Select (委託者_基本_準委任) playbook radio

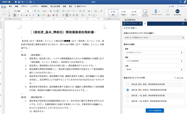tap(128, 90)
